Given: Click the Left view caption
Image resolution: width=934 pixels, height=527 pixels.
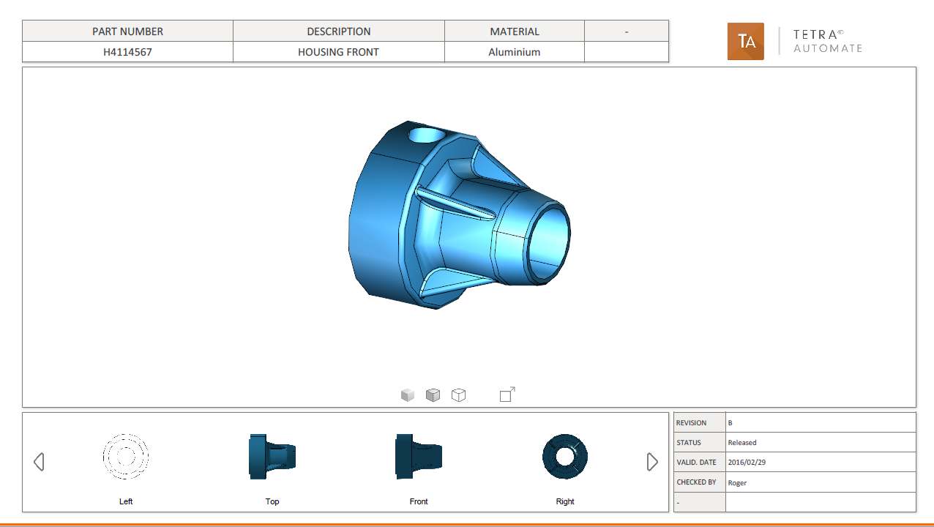Looking at the screenshot, I should (x=126, y=501).
